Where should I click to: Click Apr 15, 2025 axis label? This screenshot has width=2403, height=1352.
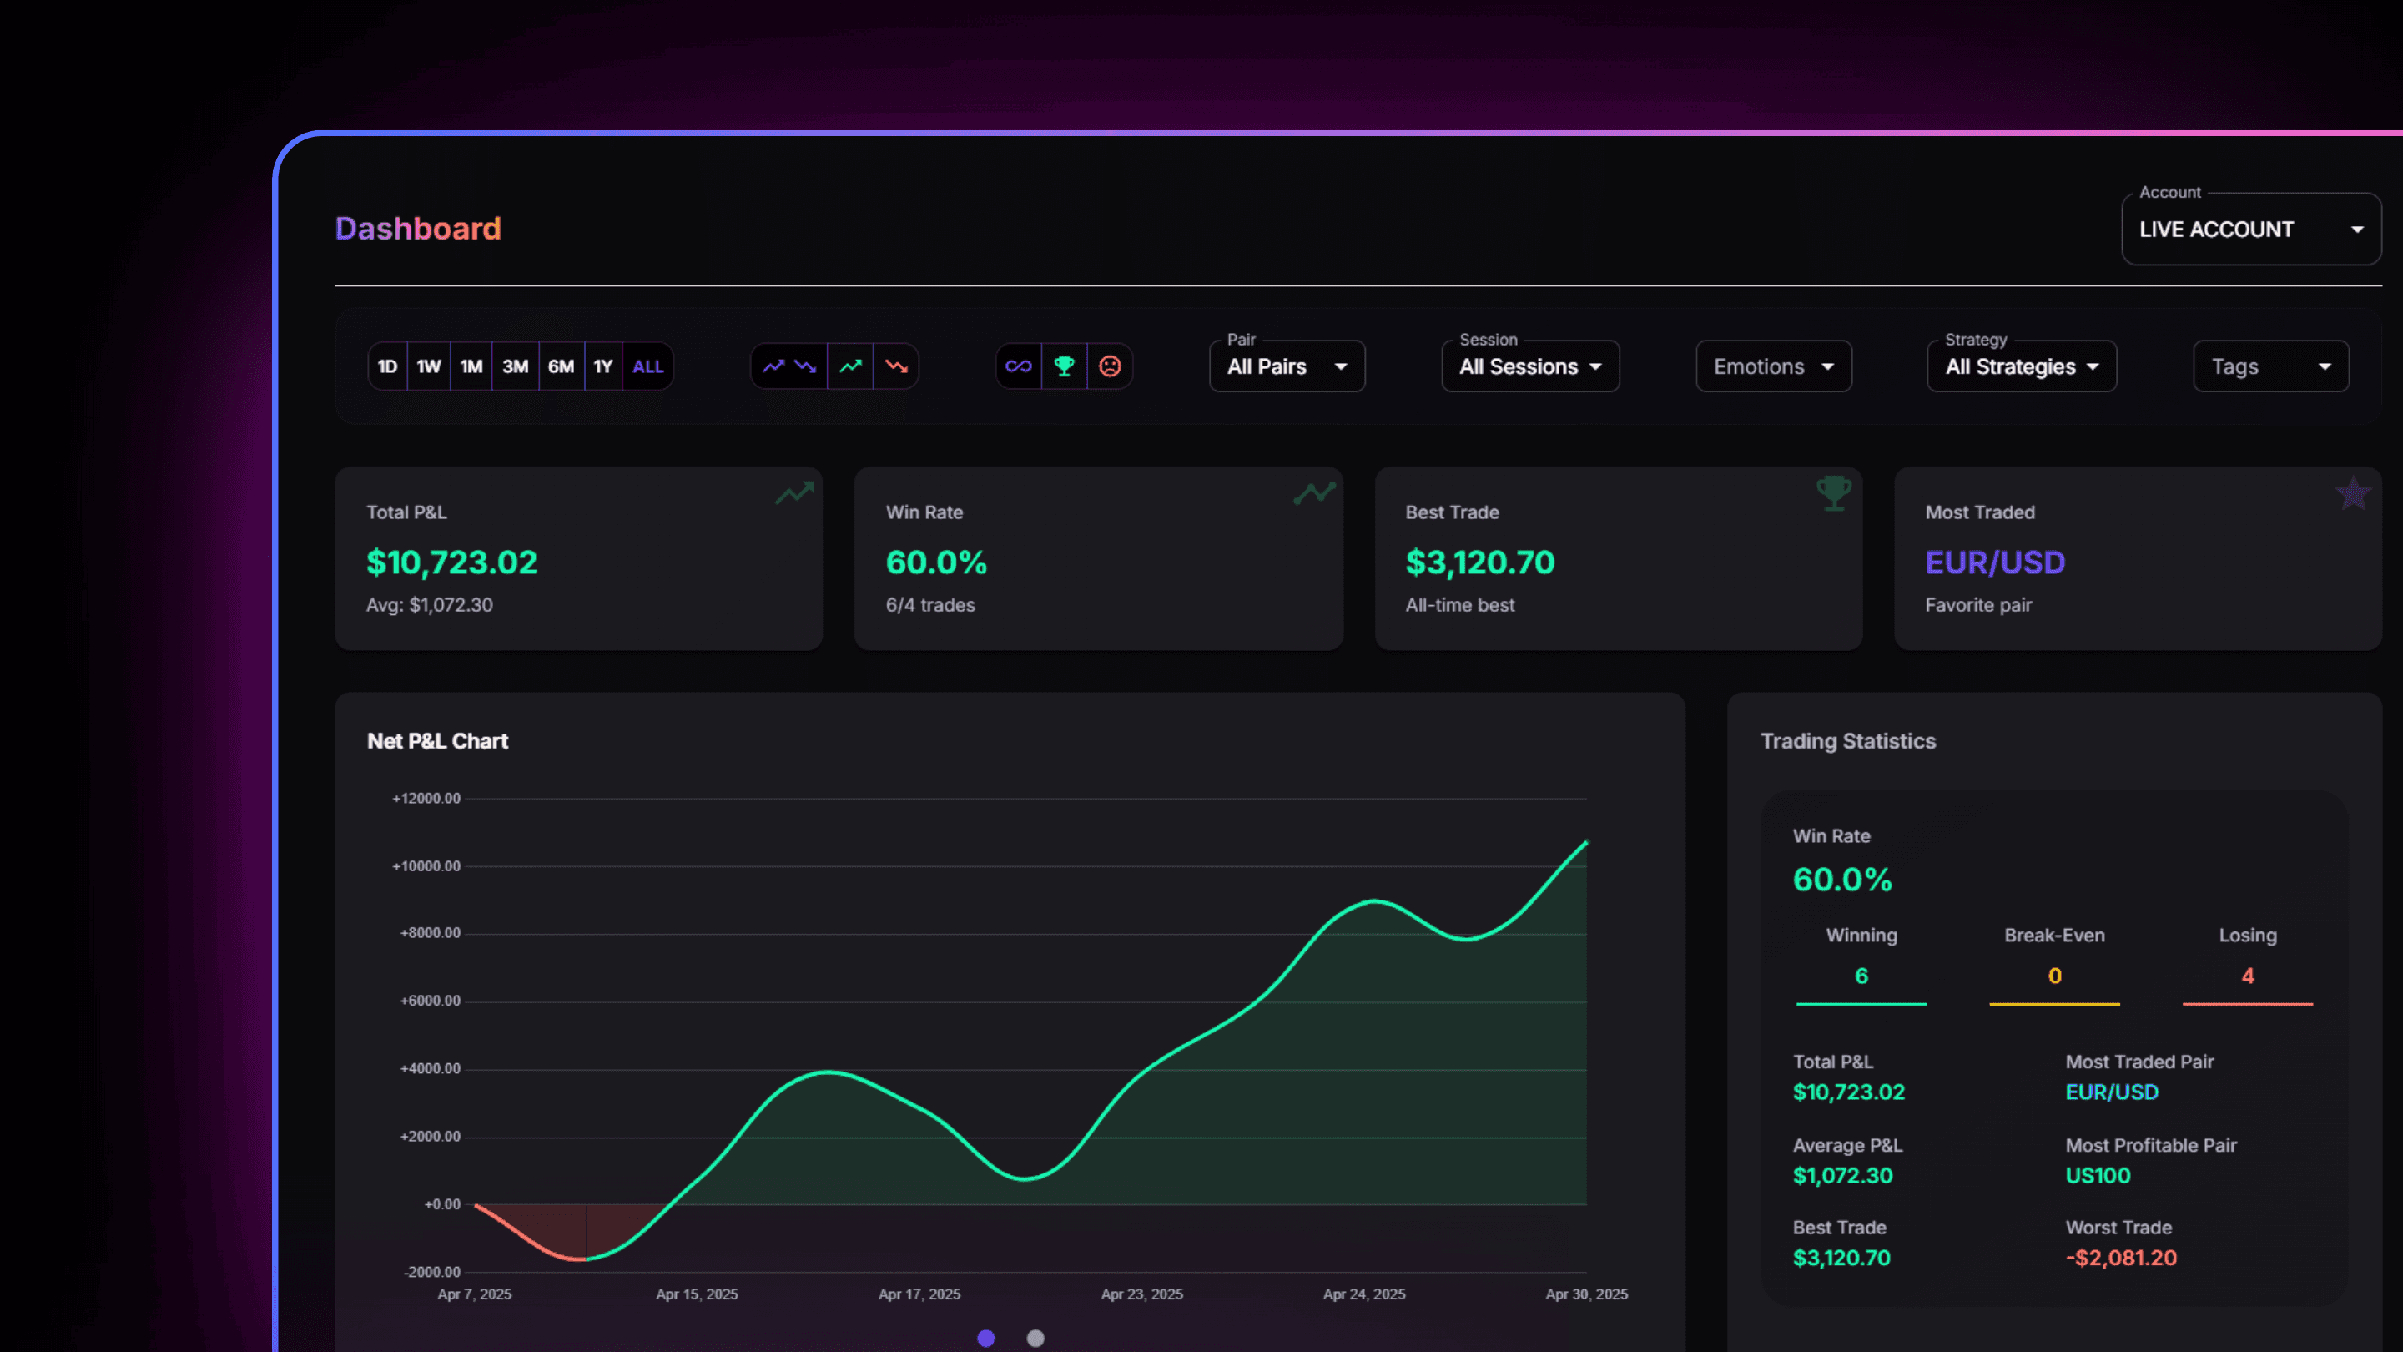[x=697, y=1294]
